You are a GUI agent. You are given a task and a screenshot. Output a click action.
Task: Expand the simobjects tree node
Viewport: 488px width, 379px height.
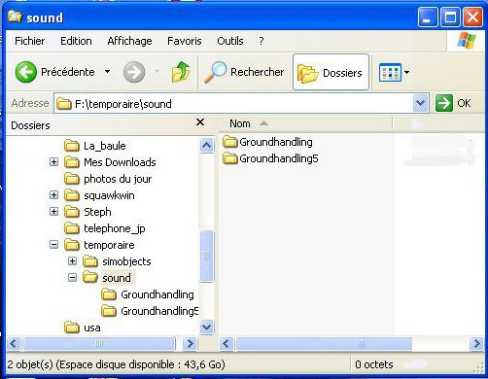point(72,260)
